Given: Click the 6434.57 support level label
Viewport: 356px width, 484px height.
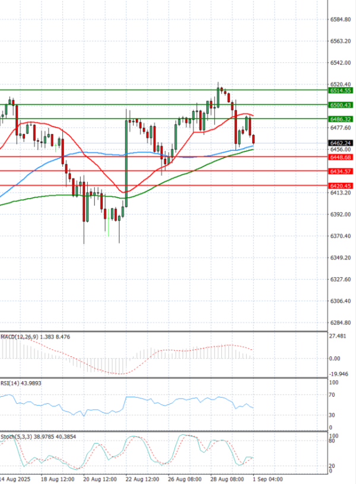Looking at the screenshot, I should click(341, 171).
